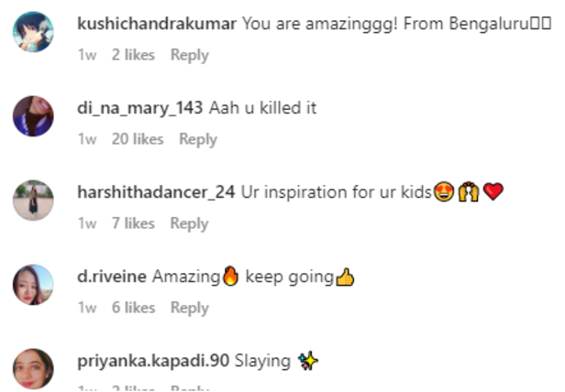Reply to harshithadancer_24's inspiration comment
The height and width of the screenshot is (392, 565).
click(190, 223)
